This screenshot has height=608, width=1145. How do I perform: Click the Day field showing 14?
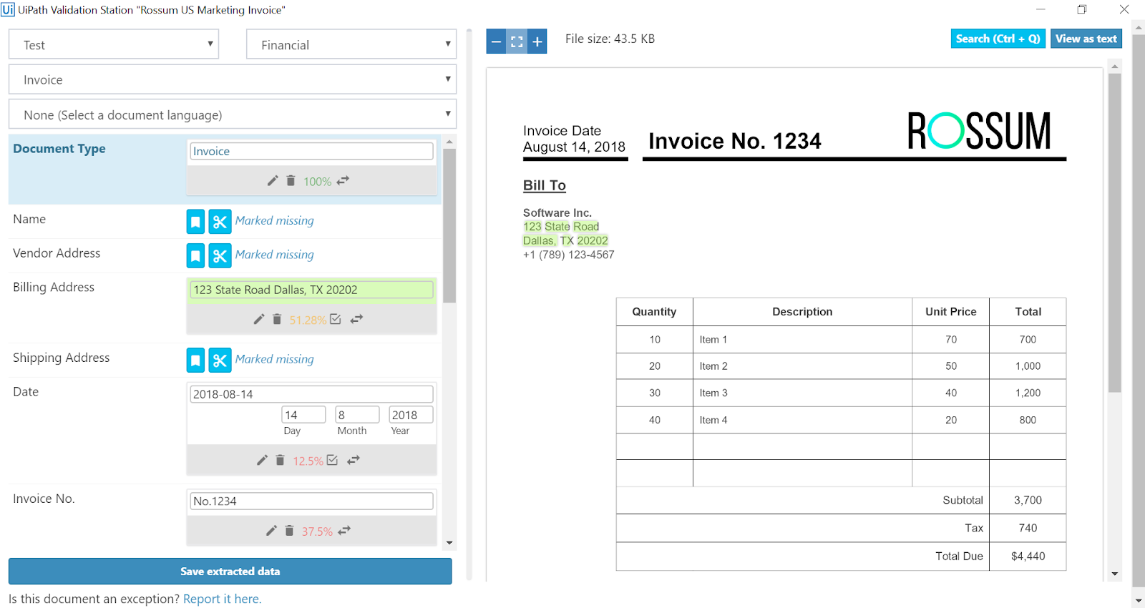tap(303, 415)
